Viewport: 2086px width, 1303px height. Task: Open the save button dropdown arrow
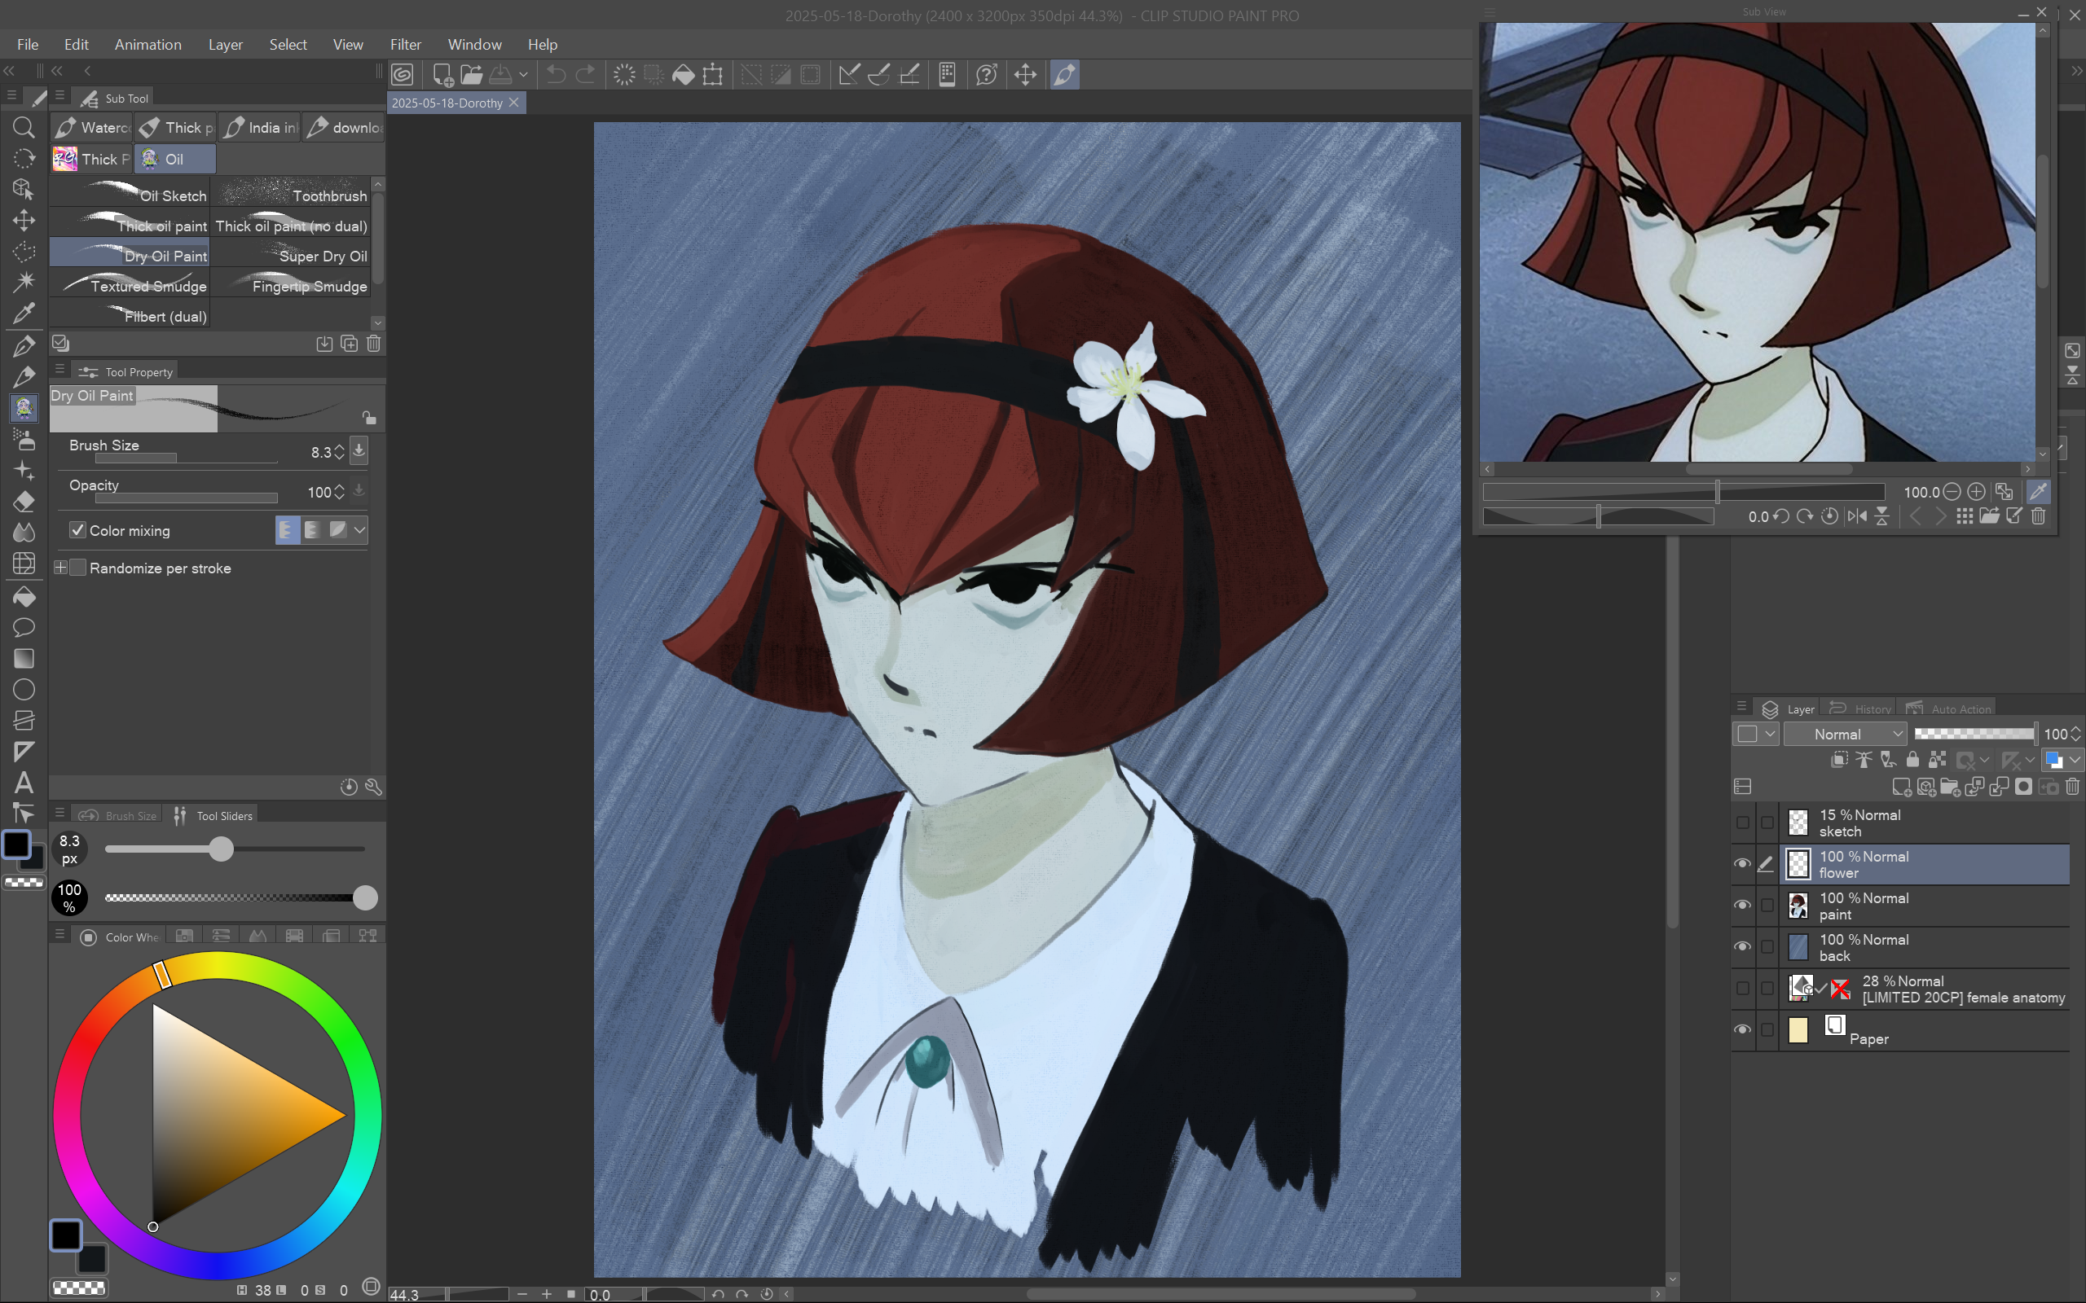point(523,75)
